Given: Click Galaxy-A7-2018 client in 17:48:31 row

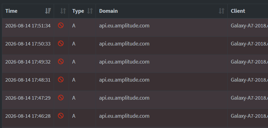Looking at the screenshot, I should (x=249, y=80).
